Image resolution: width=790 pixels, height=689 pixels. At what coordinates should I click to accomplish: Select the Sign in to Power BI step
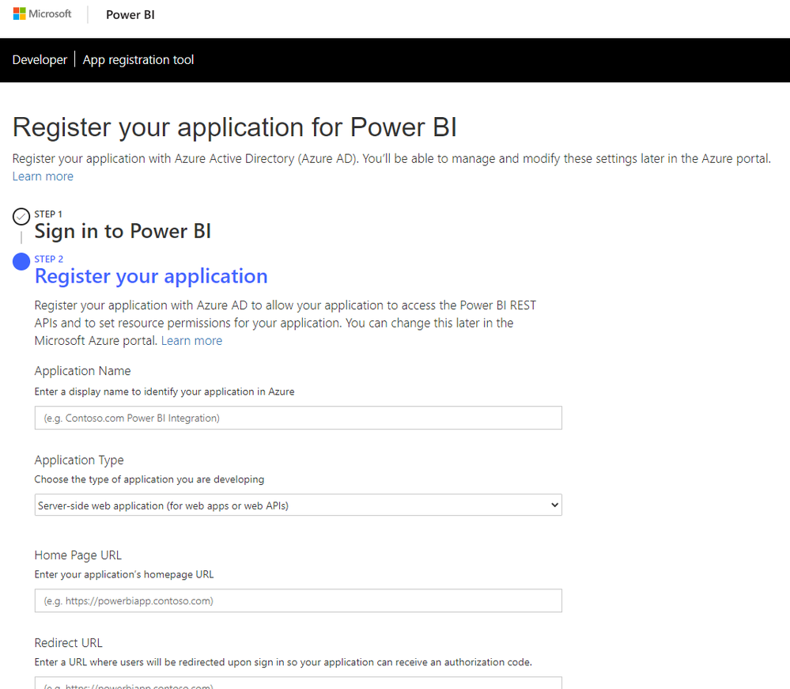[x=123, y=231]
